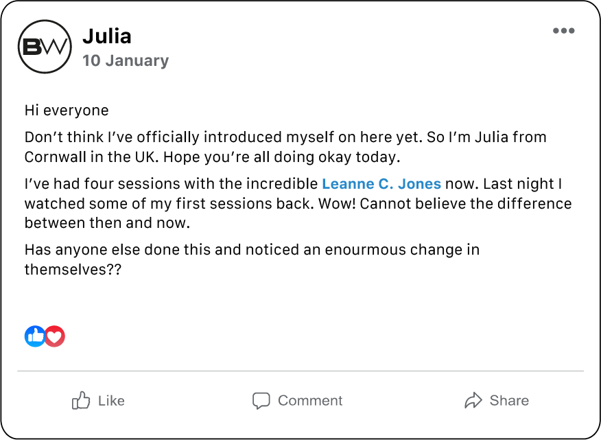Screen dimensions: 601x440
Task: Open the three-dot post options menu
Action: (x=563, y=31)
